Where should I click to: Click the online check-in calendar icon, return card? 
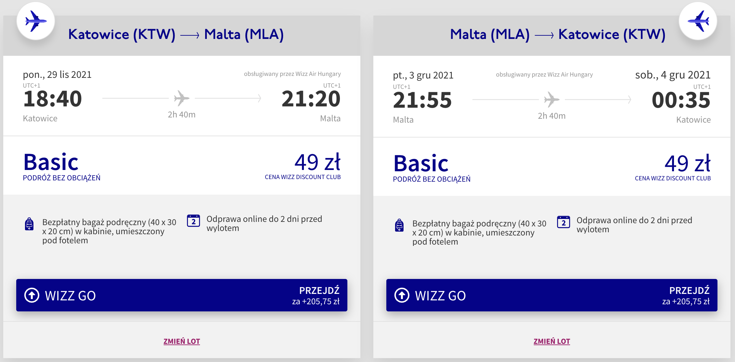pyautogui.click(x=564, y=222)
